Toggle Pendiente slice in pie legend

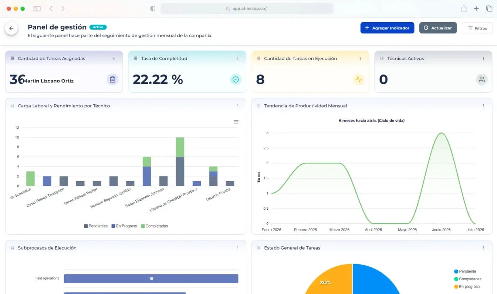tap(465, 271)
